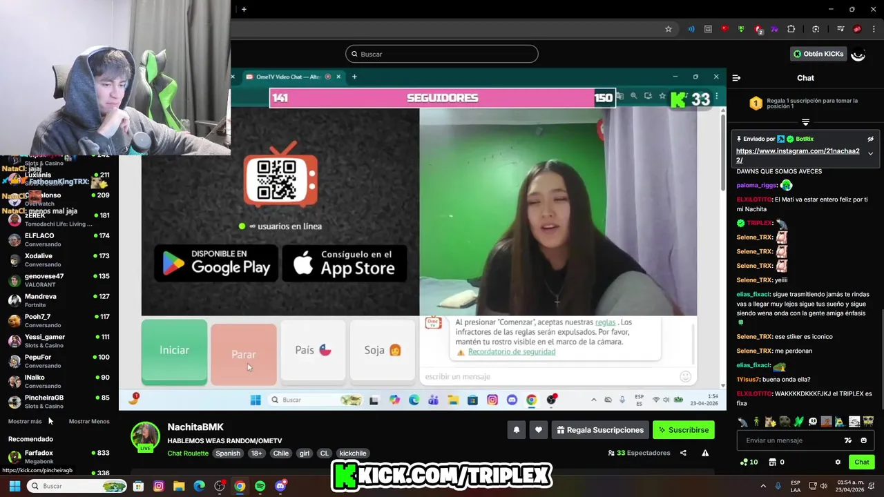Click the kickchile tag

coord(353,454)
